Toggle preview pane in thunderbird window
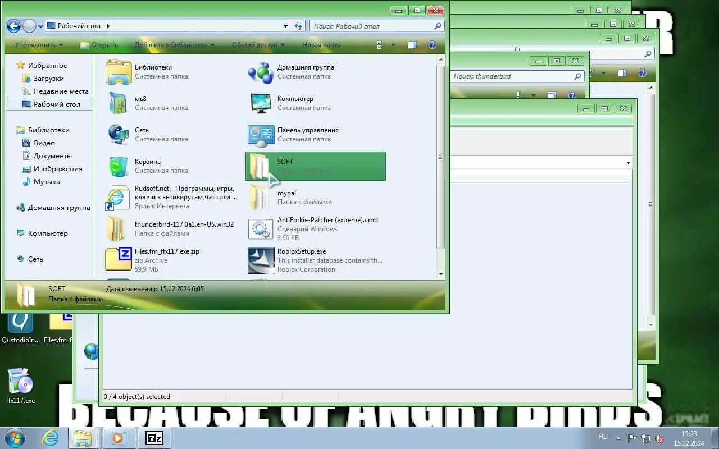The height and width of the screenshot is (449, 719). [x=552, y=95]
